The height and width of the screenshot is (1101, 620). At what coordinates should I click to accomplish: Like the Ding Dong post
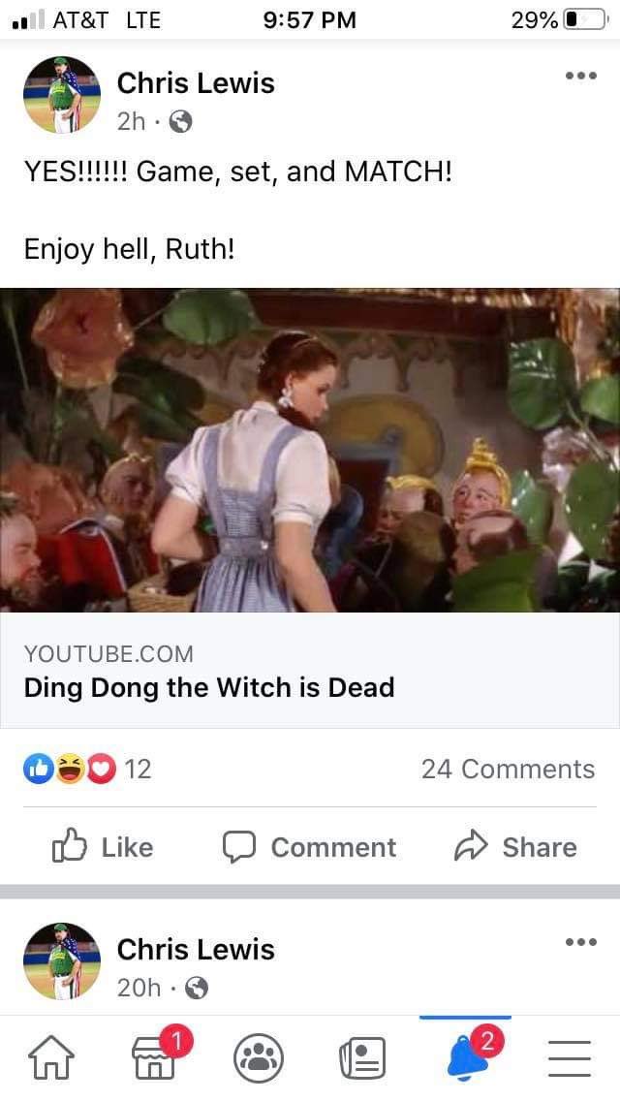point(103,847)
